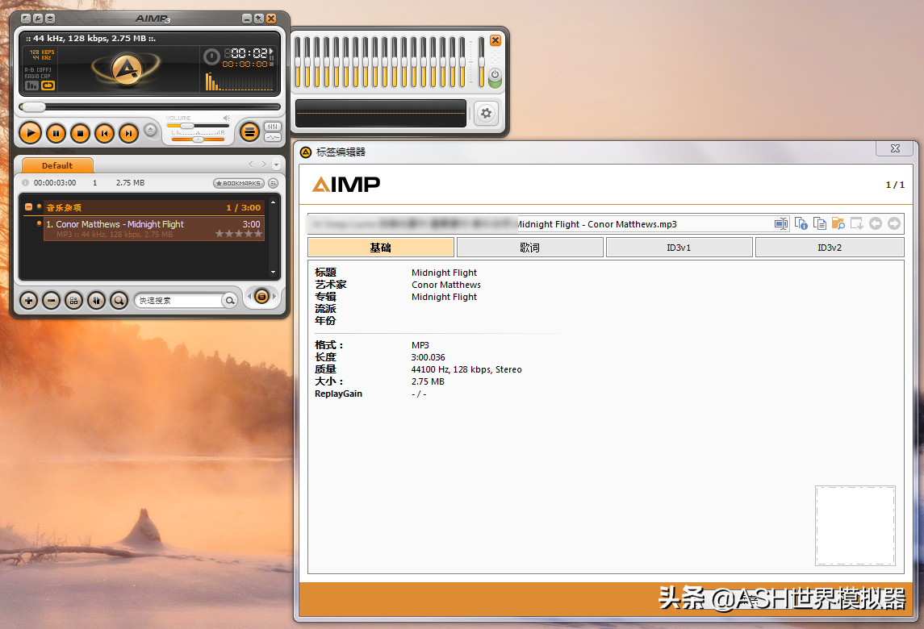The image size is (924, 629).
Task: Collapse the 音乐杂项 playlist group
Action: (28, 207)
